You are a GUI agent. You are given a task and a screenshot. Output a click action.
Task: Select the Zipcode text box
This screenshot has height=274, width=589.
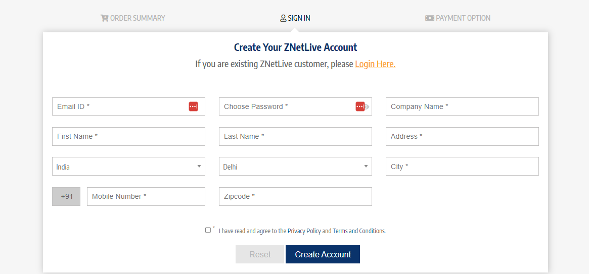(x=295, y=196)
